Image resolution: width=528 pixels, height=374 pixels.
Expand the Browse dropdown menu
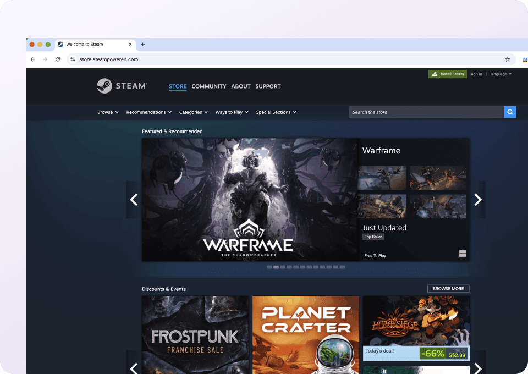pos(108,112)
